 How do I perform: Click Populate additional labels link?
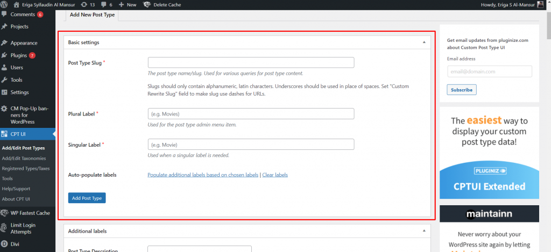pos(203,175)
